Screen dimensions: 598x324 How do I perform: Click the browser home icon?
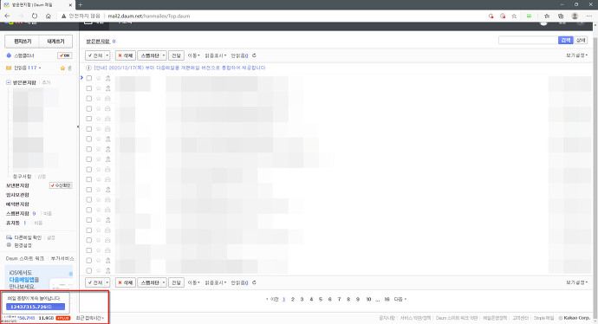tap(48, 16)
